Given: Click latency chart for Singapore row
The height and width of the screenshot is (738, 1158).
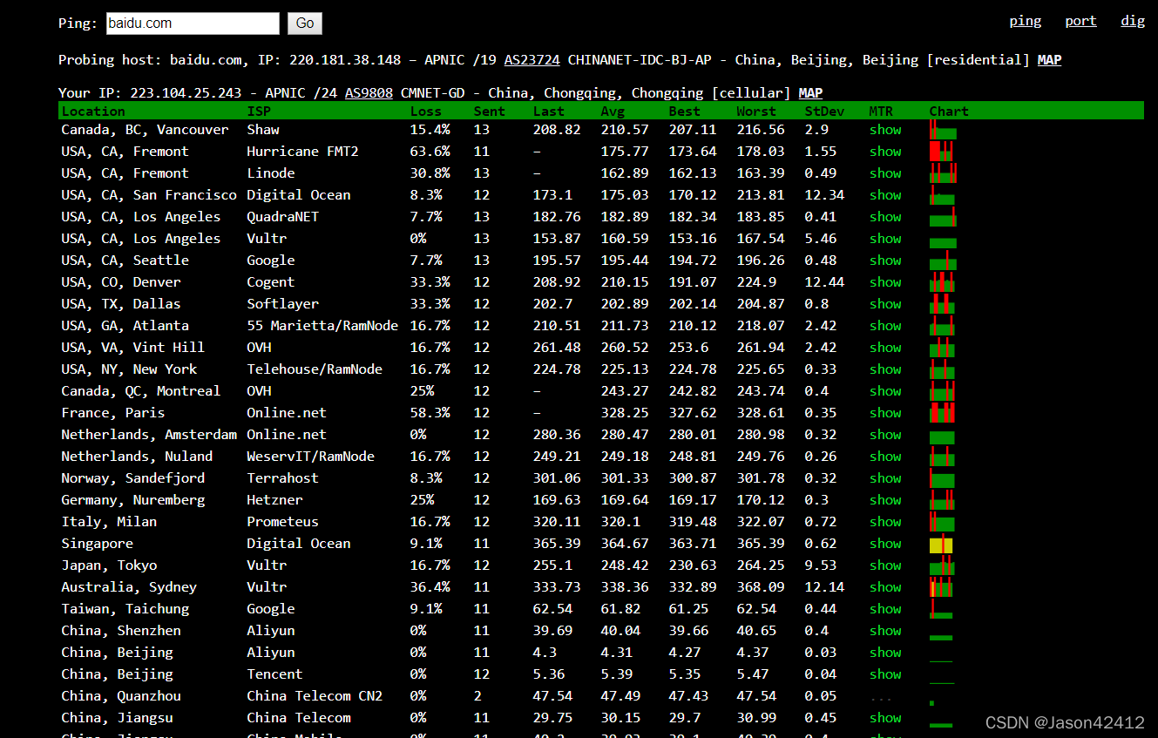Looking at the screenshot, I should (941, 545).
